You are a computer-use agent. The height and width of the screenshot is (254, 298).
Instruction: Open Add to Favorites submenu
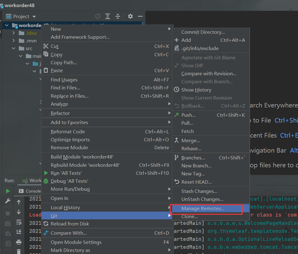[107, 123]
